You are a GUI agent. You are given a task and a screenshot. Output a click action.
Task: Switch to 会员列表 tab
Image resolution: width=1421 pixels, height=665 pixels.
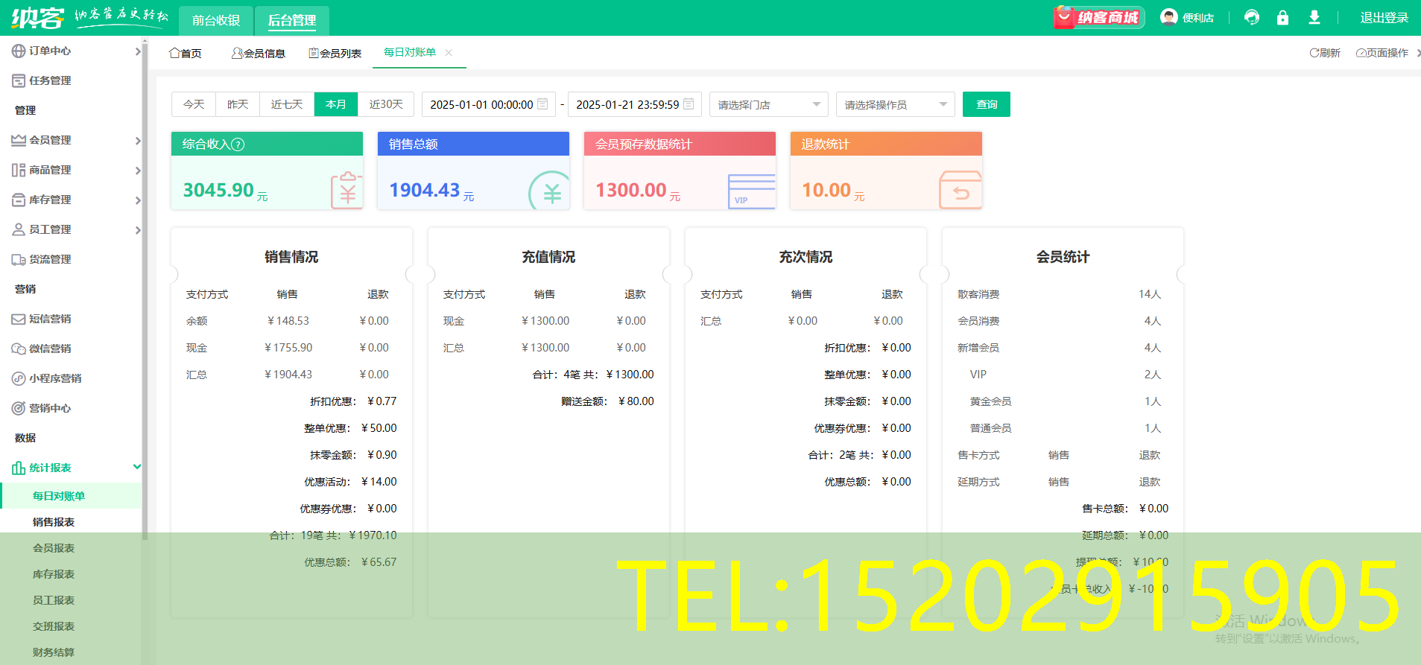(x=335, y=53)
